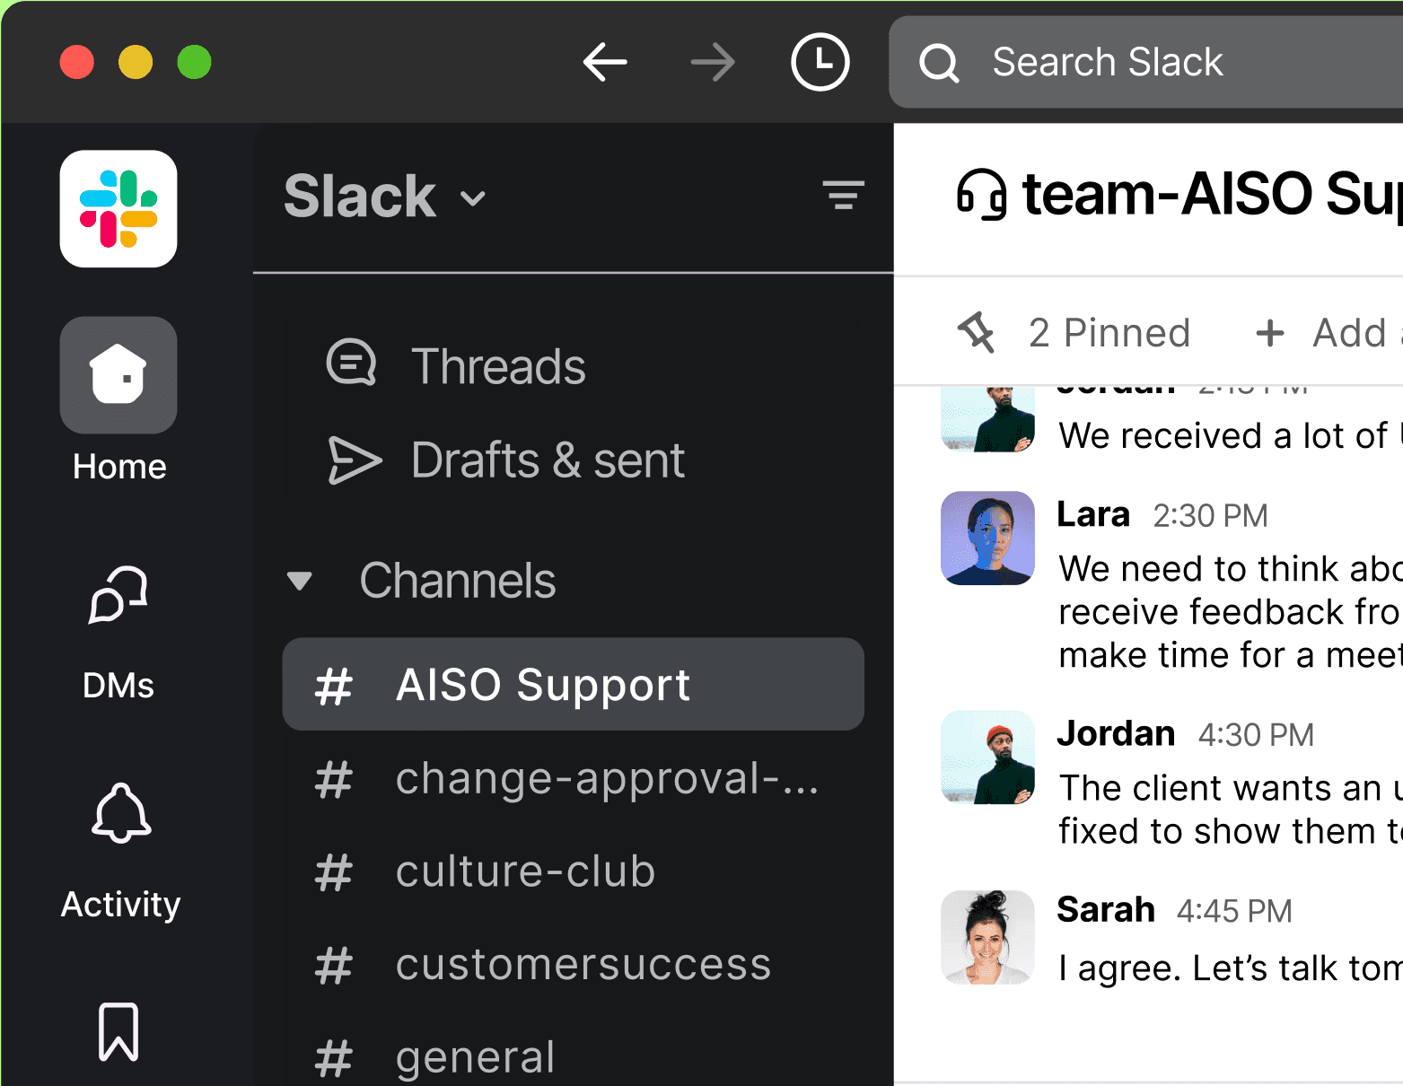Screen dimensions: 1403x1086
Task: Click the search magnifier icon
Action: pyautogui.click(x=939, y=63)
